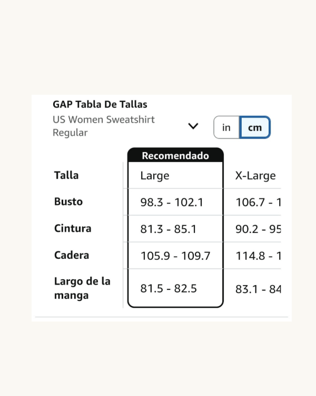Click the Talla row label
Image resolution: width=316 pixels, height=396 pixels.
coord(66,175)
